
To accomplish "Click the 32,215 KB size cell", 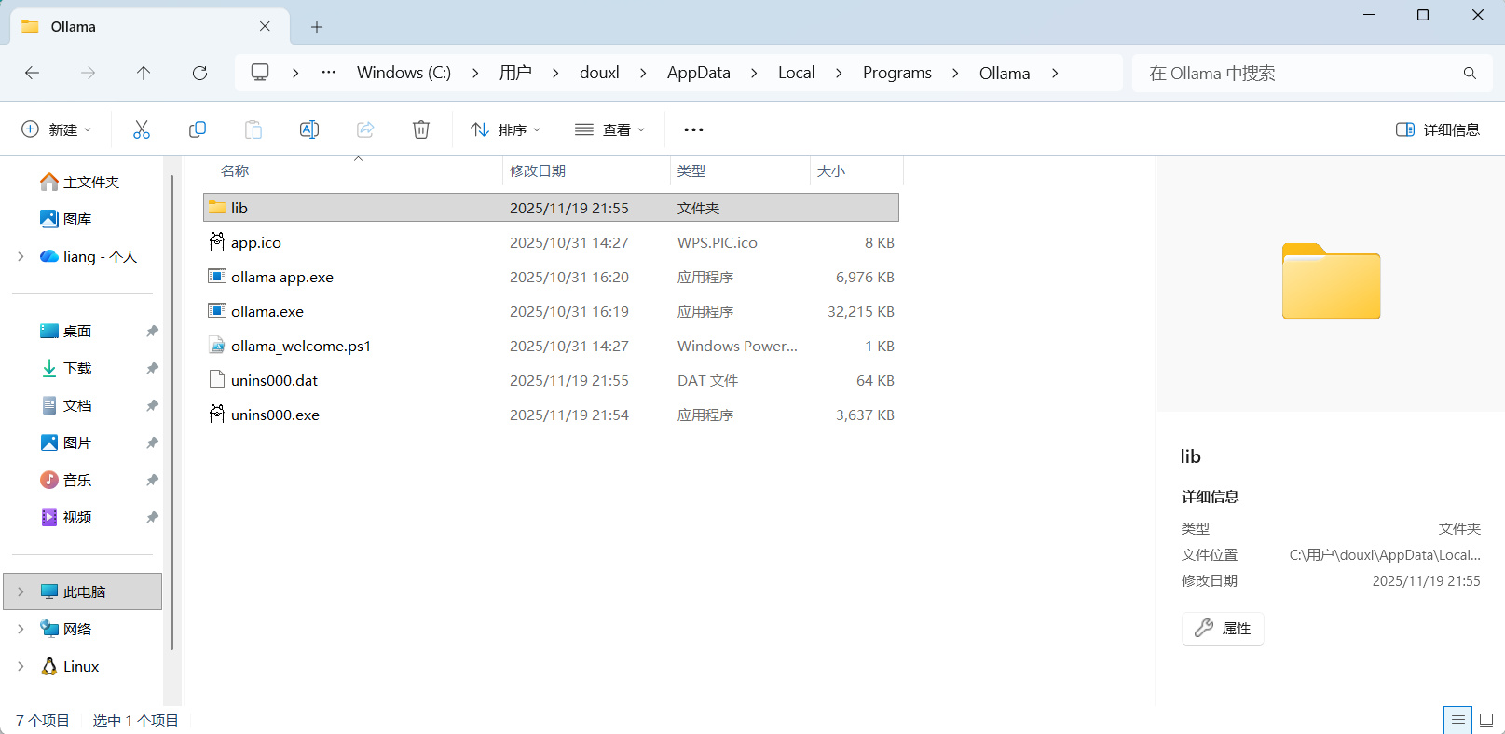I will [x=861, y=311].
